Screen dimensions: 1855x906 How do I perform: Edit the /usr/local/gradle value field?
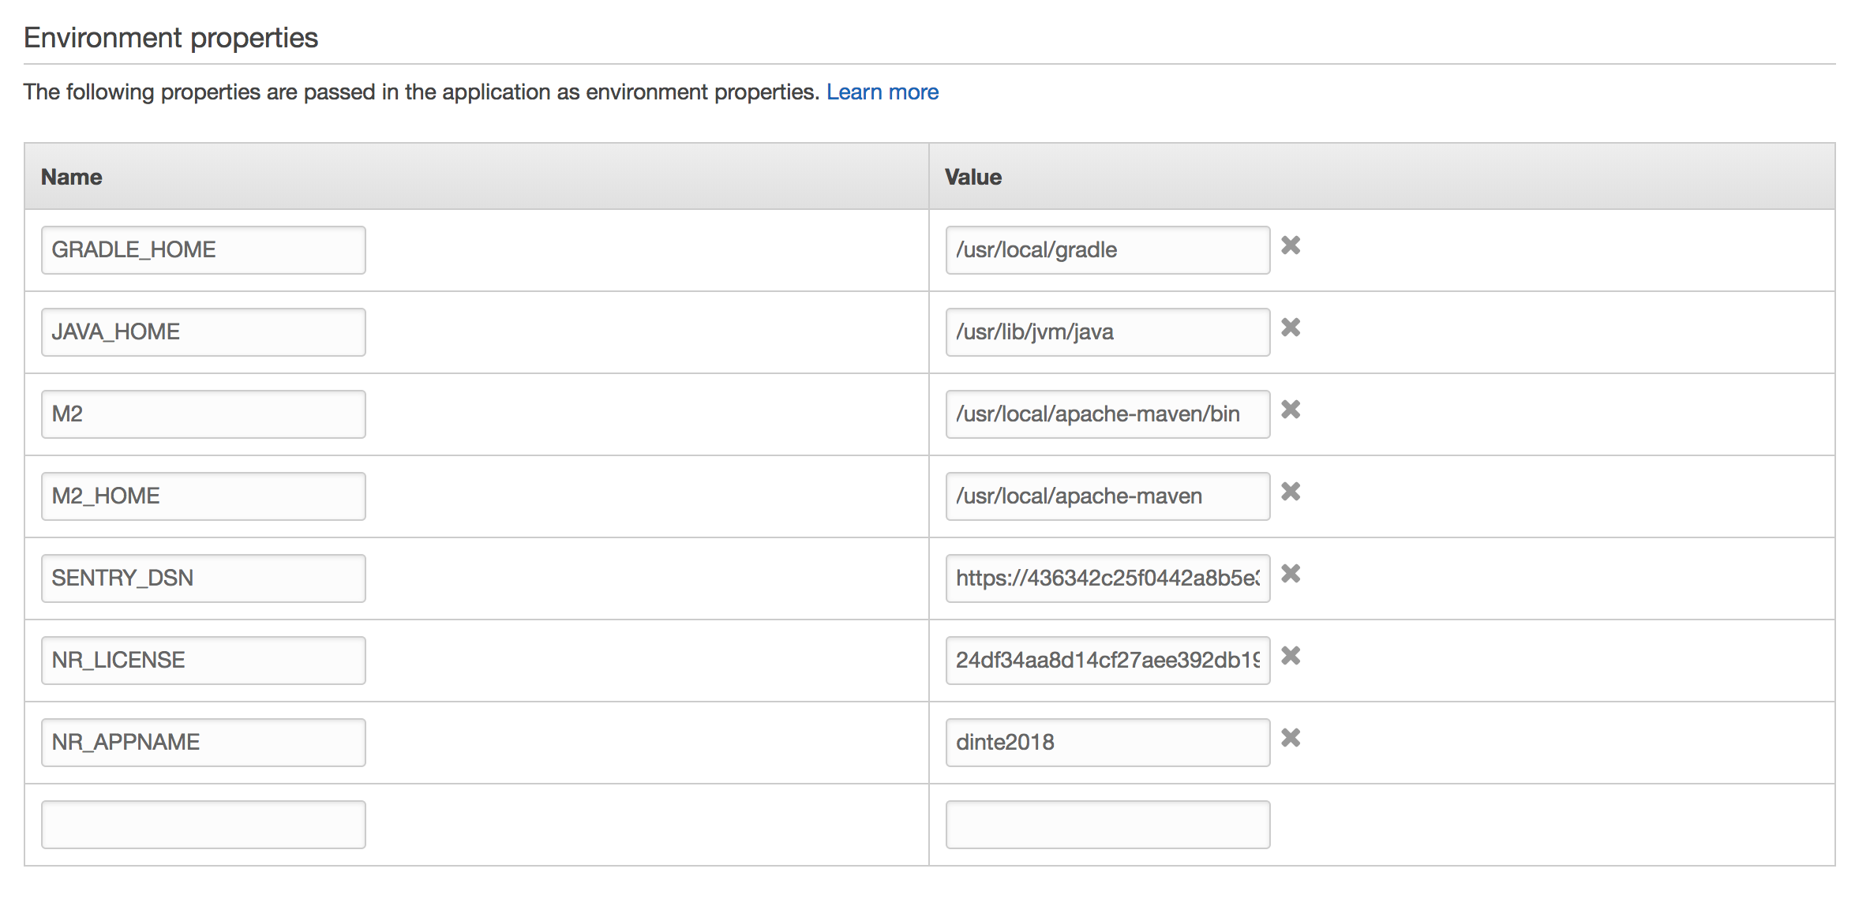pos(1107,250)
